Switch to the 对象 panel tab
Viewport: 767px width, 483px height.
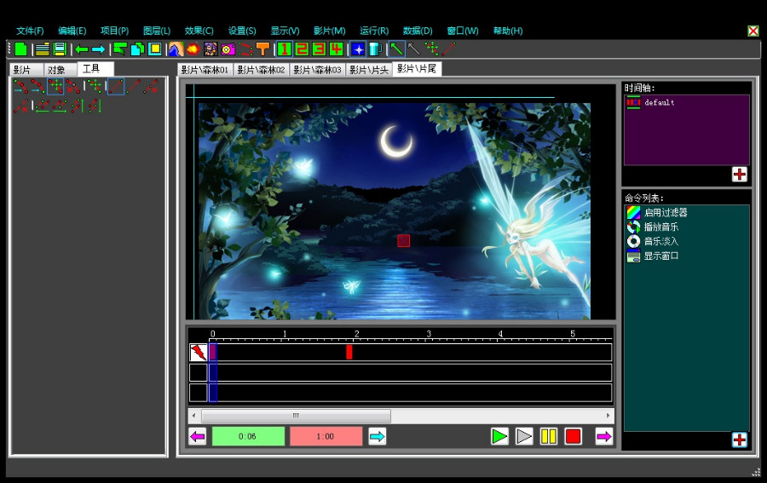pyautogui.click(x=57, y=70)
